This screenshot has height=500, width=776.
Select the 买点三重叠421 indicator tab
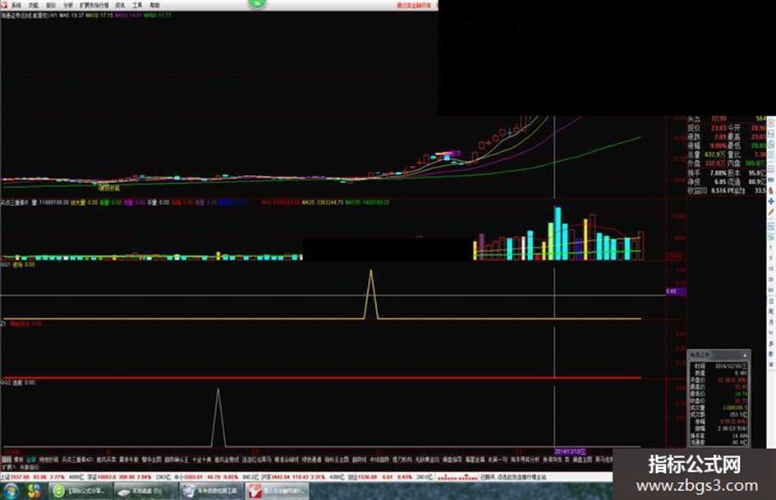tap(77, 460)
